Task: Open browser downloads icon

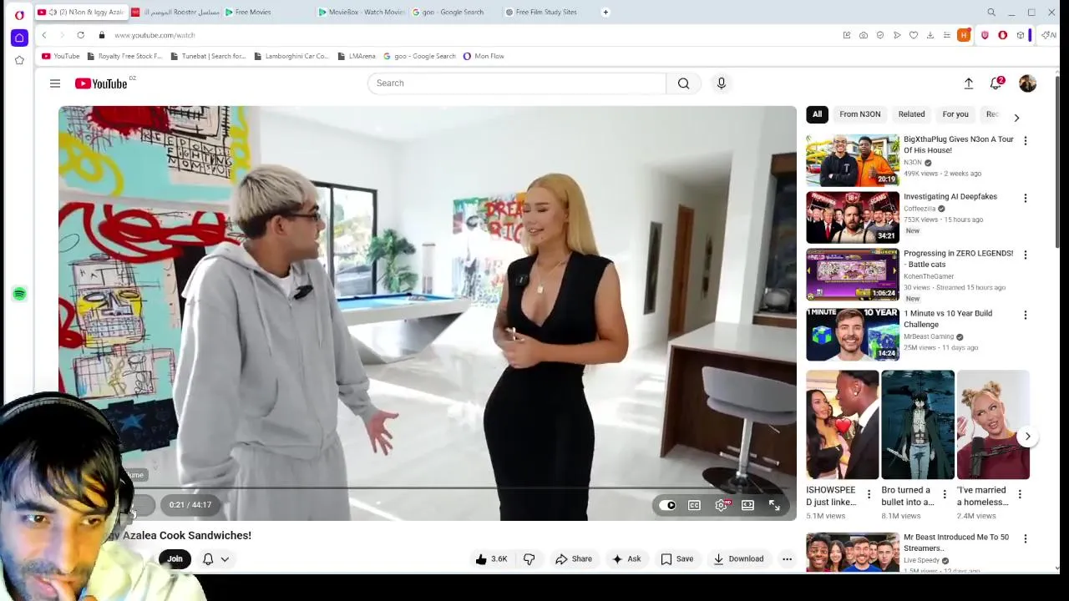Action: [x=930, y=35]
